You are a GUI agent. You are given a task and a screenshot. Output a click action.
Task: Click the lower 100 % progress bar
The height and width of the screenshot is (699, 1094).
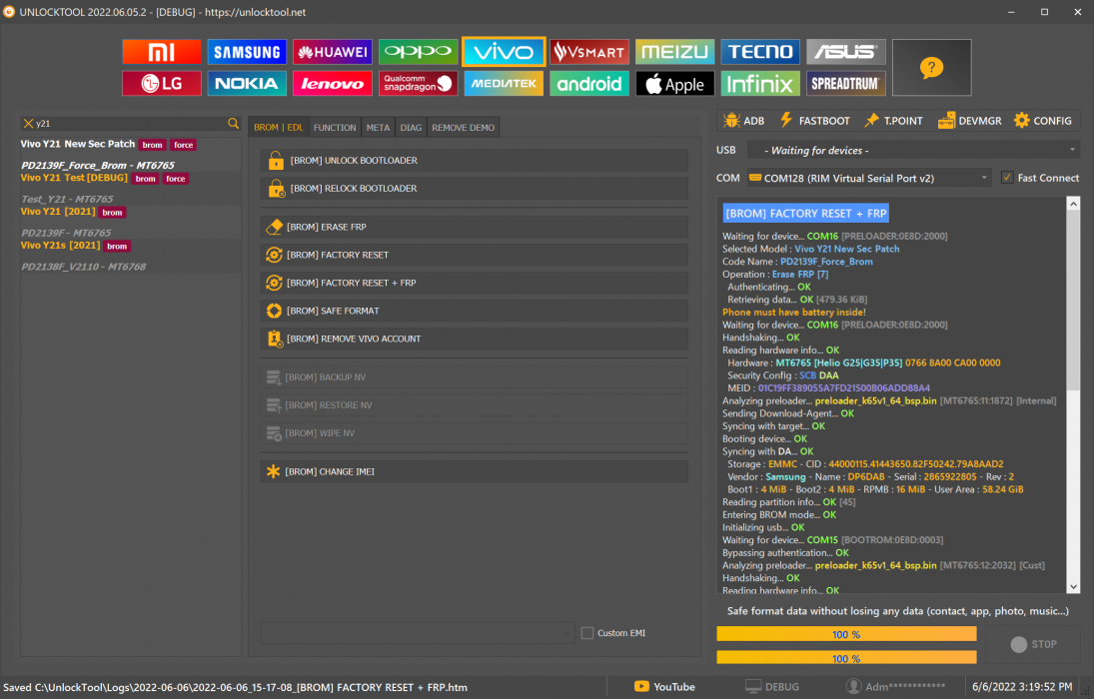point(846,658)
